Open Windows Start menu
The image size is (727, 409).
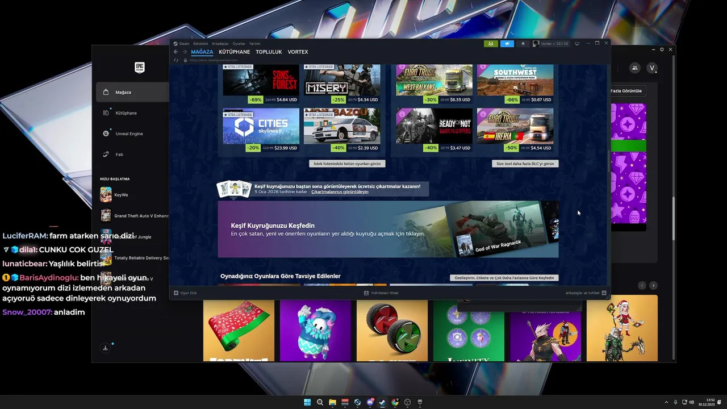pyautogui.click(x=307, y=402)
